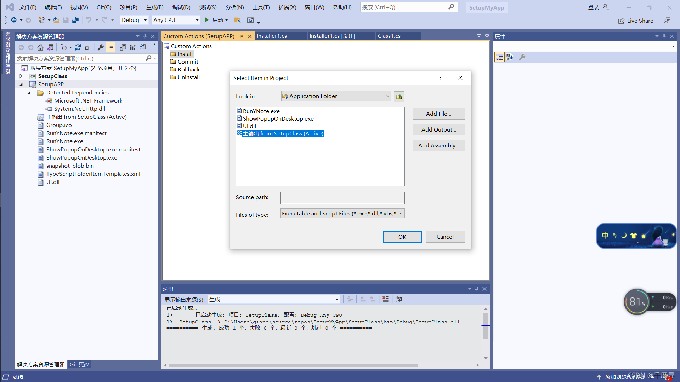
Task: Click the start debugging launch icon
Action: [207, 20]
